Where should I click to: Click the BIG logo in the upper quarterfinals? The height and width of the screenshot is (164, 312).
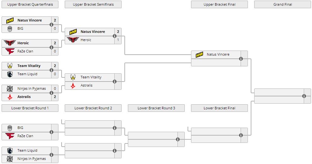click(x=10, y=28)
